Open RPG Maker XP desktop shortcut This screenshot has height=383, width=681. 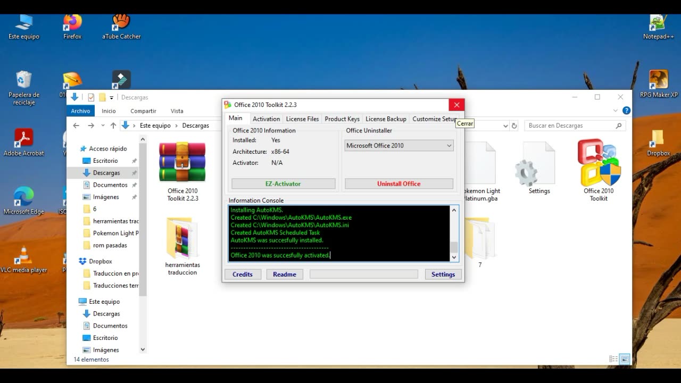[x=659, y=84]
